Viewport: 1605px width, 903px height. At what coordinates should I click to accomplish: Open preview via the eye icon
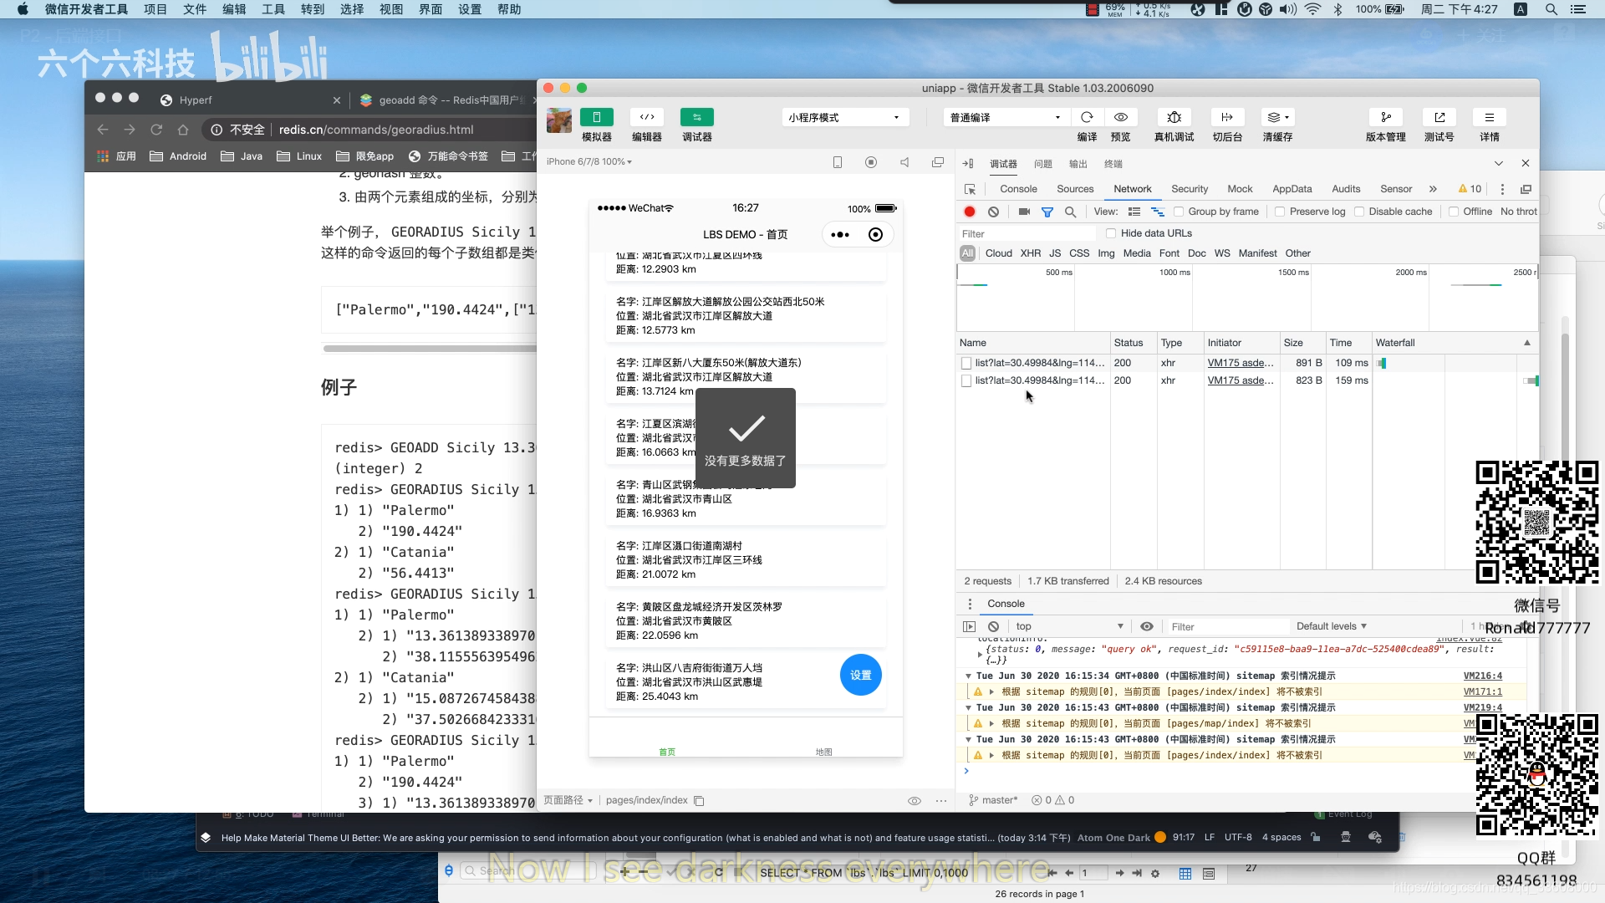click(x=1120, y=118)
